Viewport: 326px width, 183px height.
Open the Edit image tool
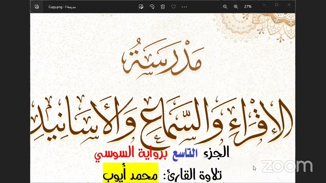[x=141, y=7]
